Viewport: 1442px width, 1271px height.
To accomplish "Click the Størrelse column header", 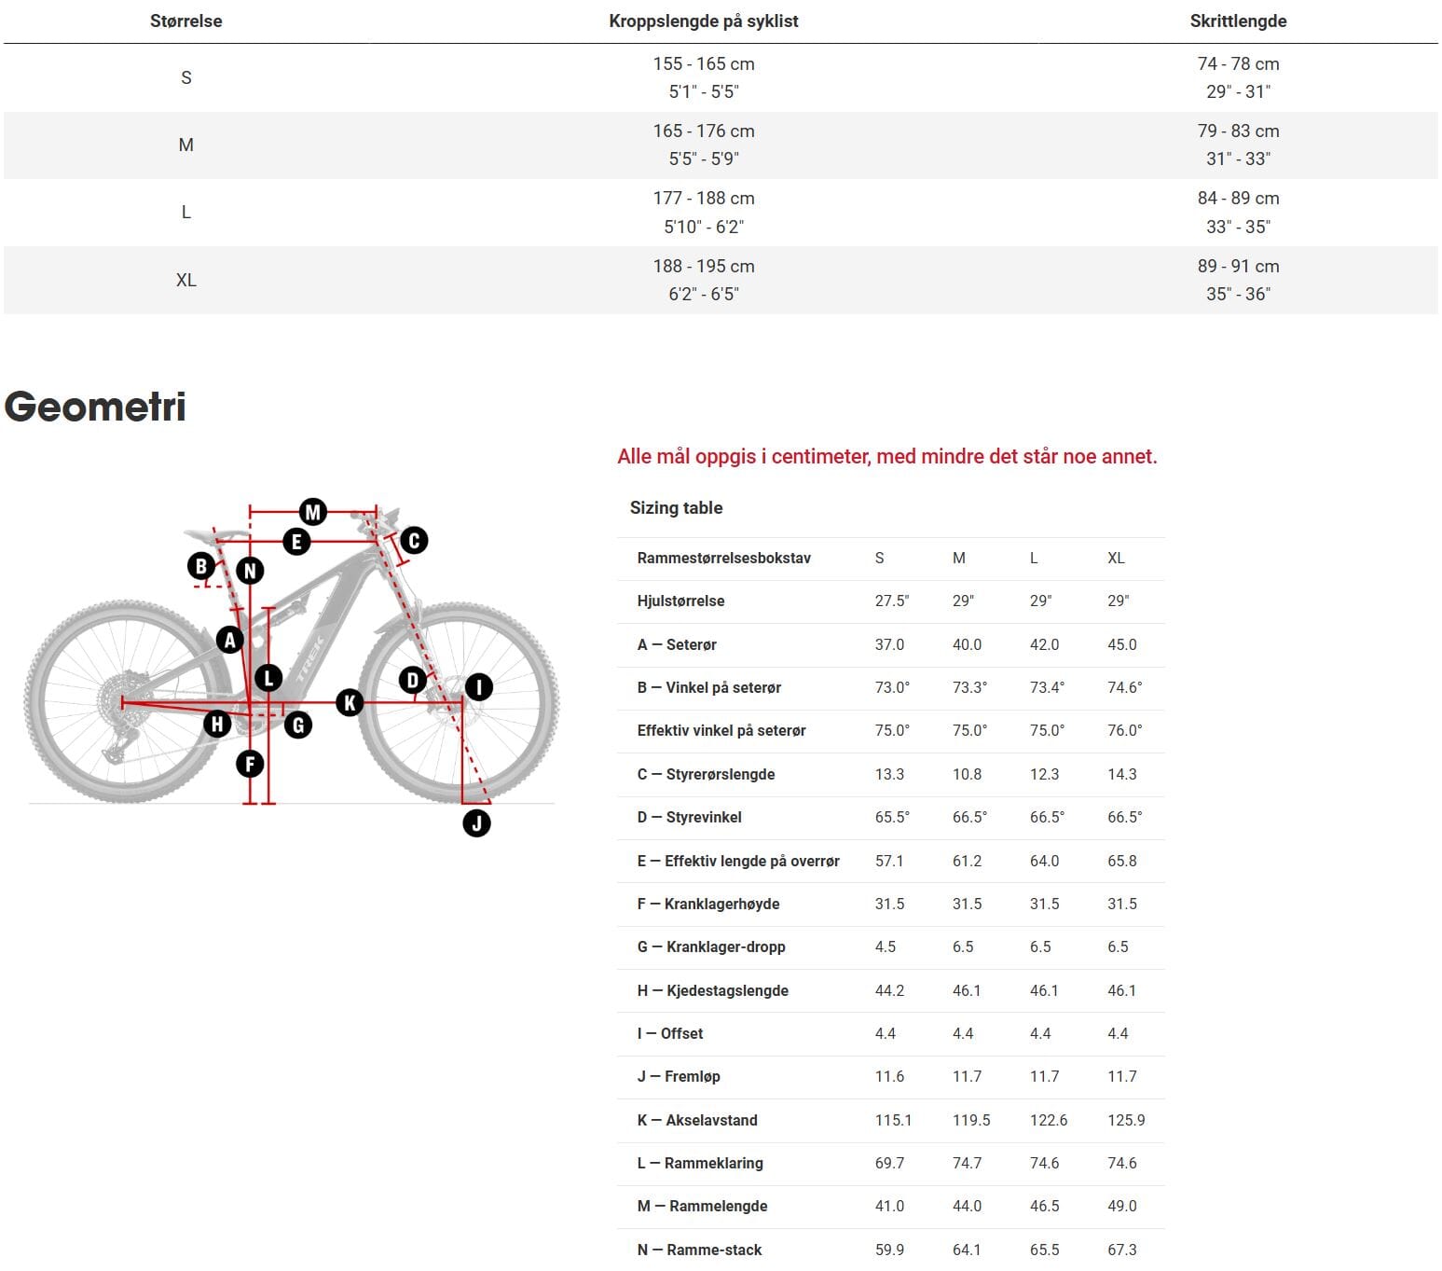I will (186, 21).
